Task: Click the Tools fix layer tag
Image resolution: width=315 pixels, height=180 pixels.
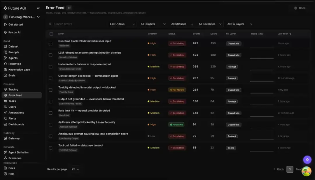Action: [x=231, y=148]
